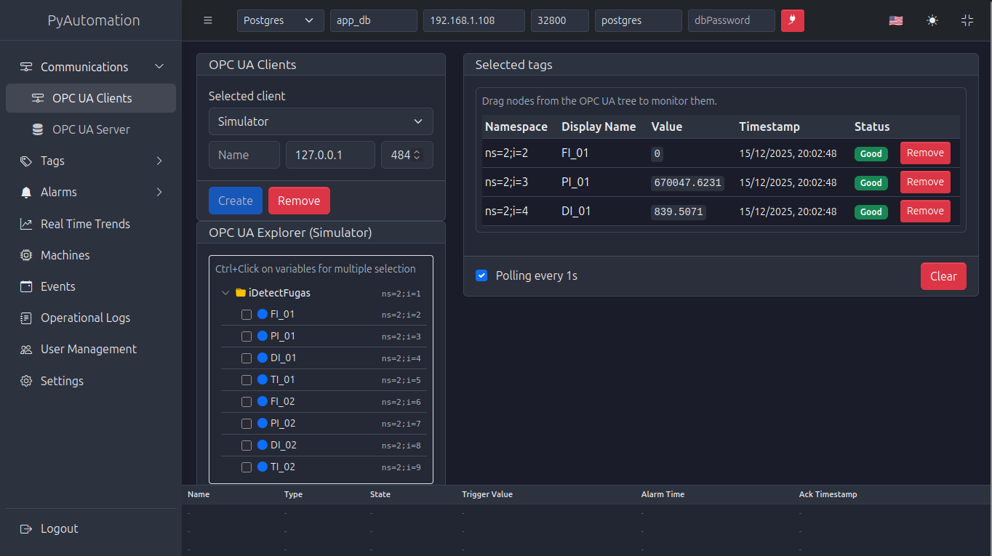This screenshot has height=556, width=992.
Task: Click the blue variable icon of FI_01
Action: click(263, 314)
